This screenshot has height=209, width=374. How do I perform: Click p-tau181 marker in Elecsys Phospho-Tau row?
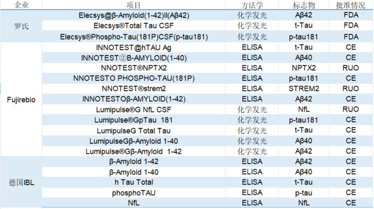304,37
